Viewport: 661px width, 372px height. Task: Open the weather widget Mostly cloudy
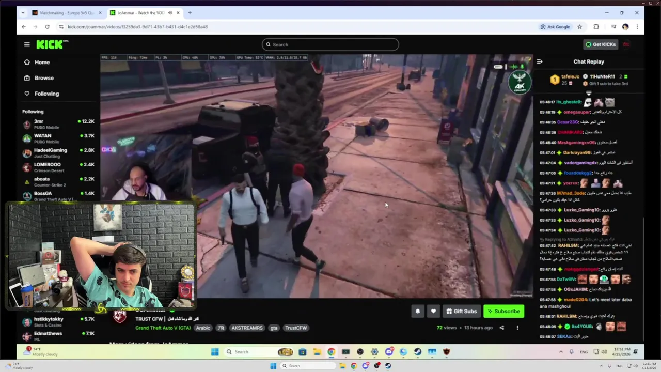(x=41, y=352)
